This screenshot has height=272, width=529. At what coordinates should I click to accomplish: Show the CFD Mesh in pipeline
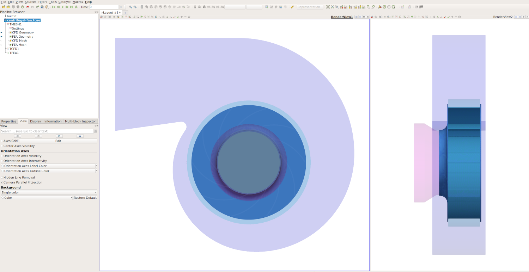(x=1, y=41)
